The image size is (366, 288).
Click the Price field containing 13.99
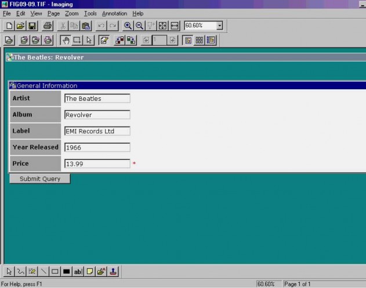click(x=97, y=164)
